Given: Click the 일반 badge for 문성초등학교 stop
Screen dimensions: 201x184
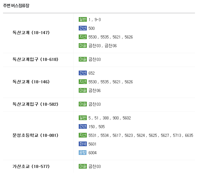Looking at the screenshot, I should tap(83, 118).
